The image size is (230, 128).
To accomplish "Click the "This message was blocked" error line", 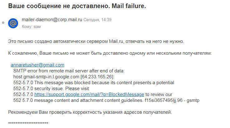I will click(93, 83).
